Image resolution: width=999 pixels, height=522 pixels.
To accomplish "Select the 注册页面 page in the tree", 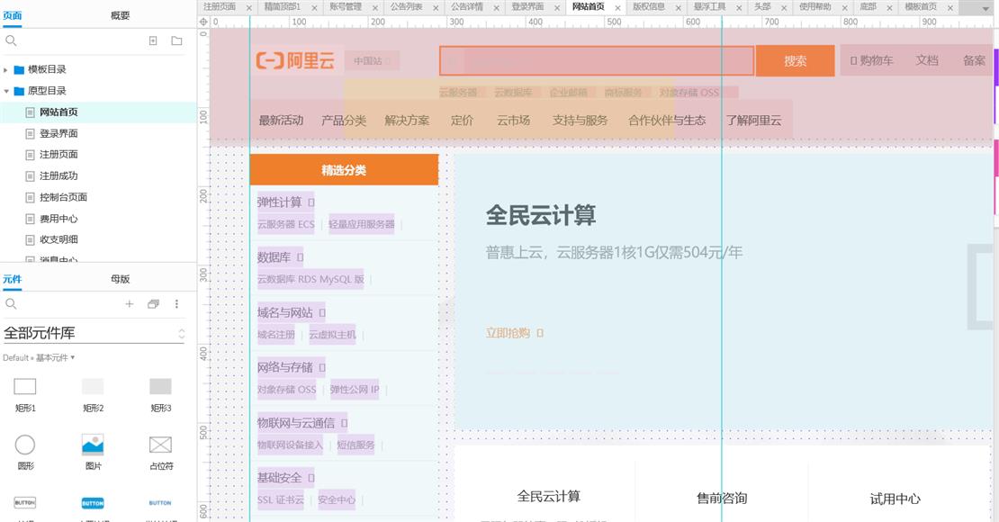I will 58,155.
